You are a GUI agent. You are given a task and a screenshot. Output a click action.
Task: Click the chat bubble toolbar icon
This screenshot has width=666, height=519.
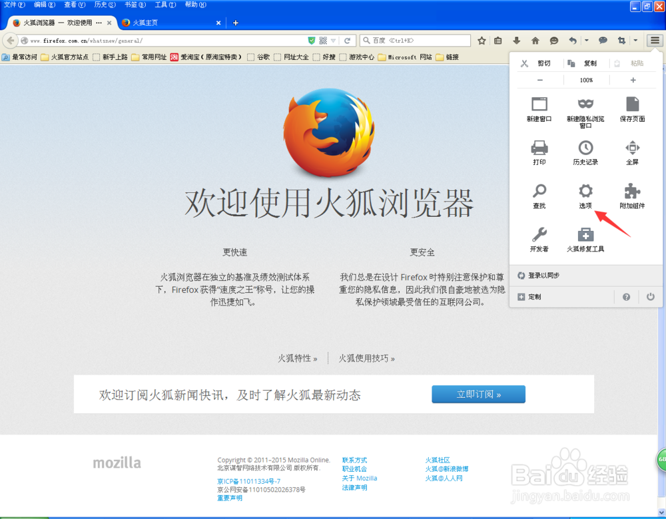[x=603, y=41]
